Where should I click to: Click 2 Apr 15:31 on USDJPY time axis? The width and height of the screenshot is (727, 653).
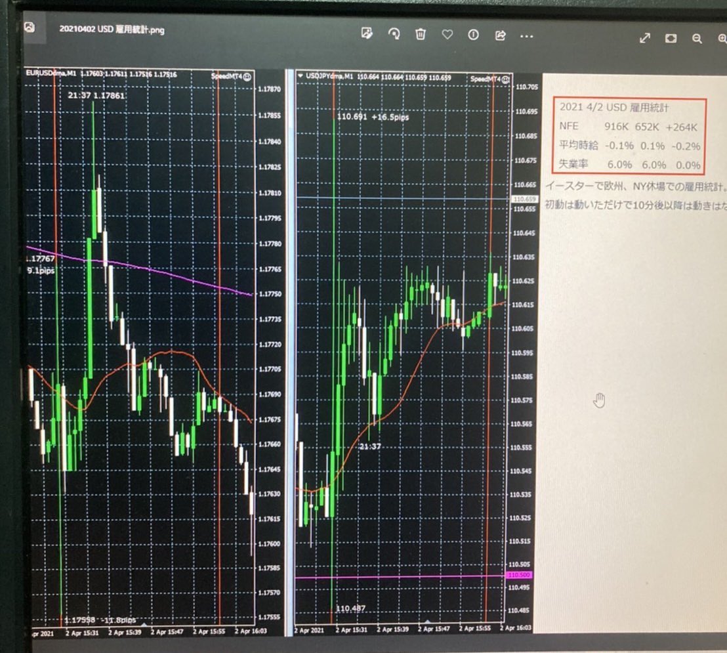click(351, 629)
